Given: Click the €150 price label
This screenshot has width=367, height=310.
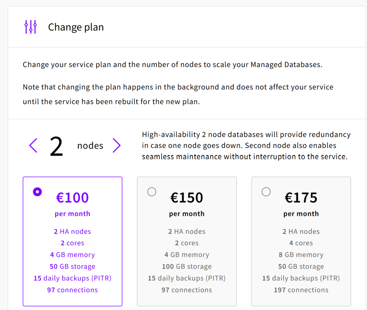Looking at the screenshot, I should click(x=186, y=198).
